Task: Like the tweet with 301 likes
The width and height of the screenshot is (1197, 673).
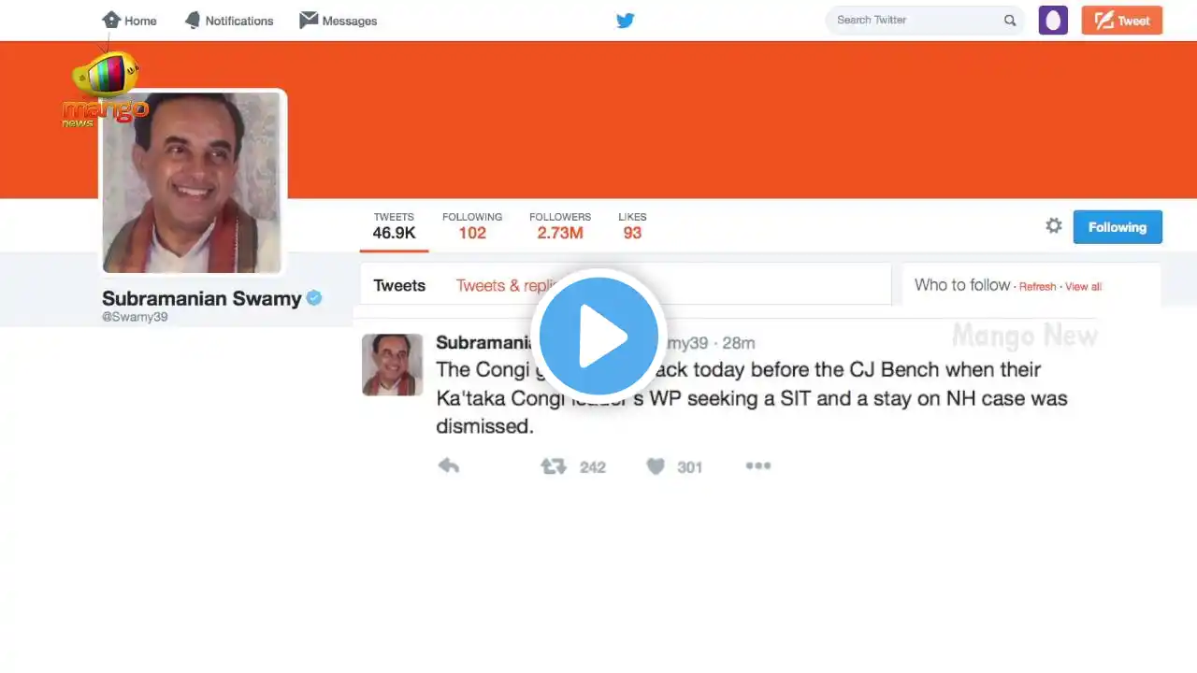Action: click(x=656, y=465)
